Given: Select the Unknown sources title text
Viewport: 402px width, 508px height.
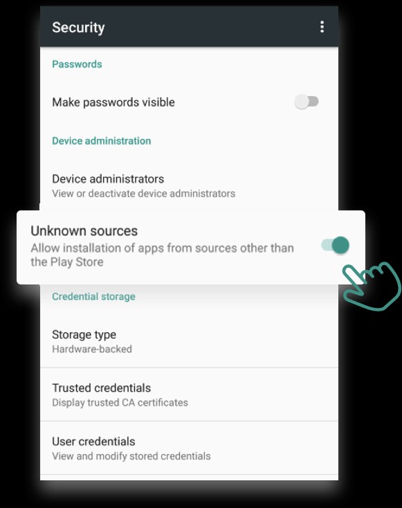Looking at the screenshot, I should click(84, 231).
